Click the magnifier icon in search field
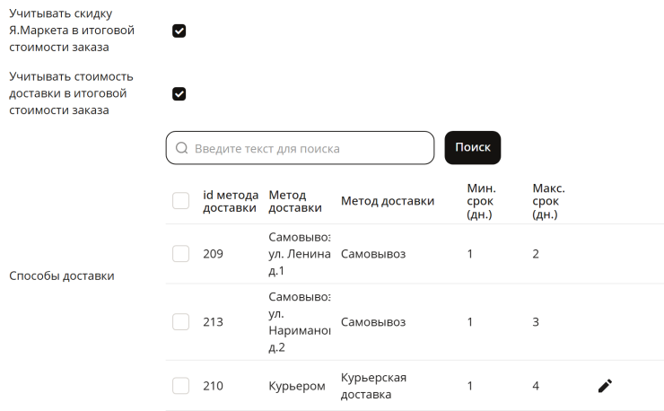The height and width of the screenshot is (411, 664). [x=181, y=148]
